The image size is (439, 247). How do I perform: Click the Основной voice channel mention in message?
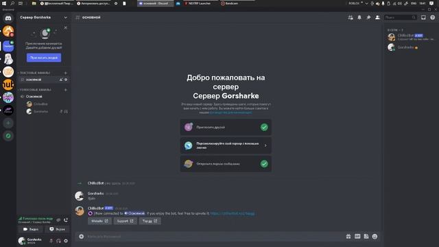pyautogui.click(x=134, y=213)
